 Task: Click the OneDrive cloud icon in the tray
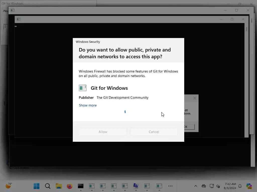(204, 186)
